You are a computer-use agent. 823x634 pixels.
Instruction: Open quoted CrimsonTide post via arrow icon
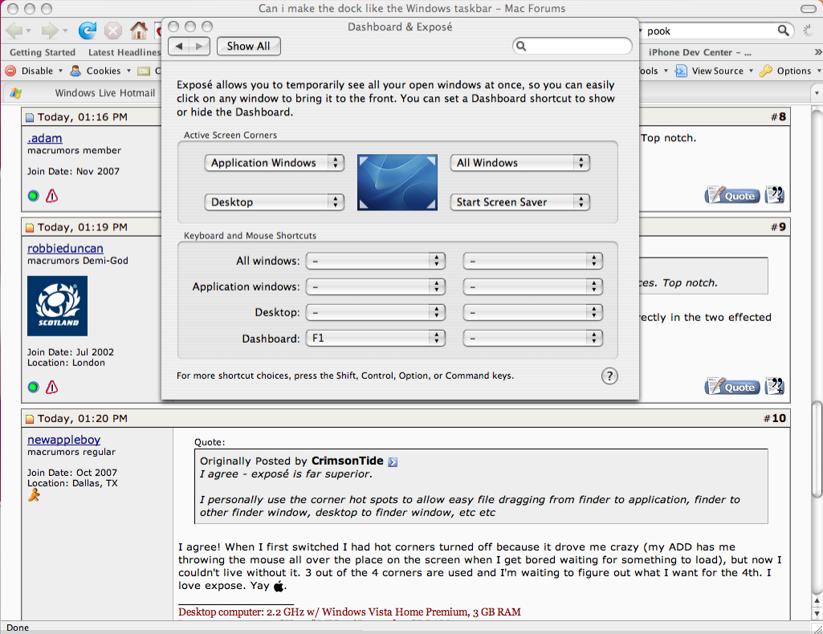coord(393,462)
